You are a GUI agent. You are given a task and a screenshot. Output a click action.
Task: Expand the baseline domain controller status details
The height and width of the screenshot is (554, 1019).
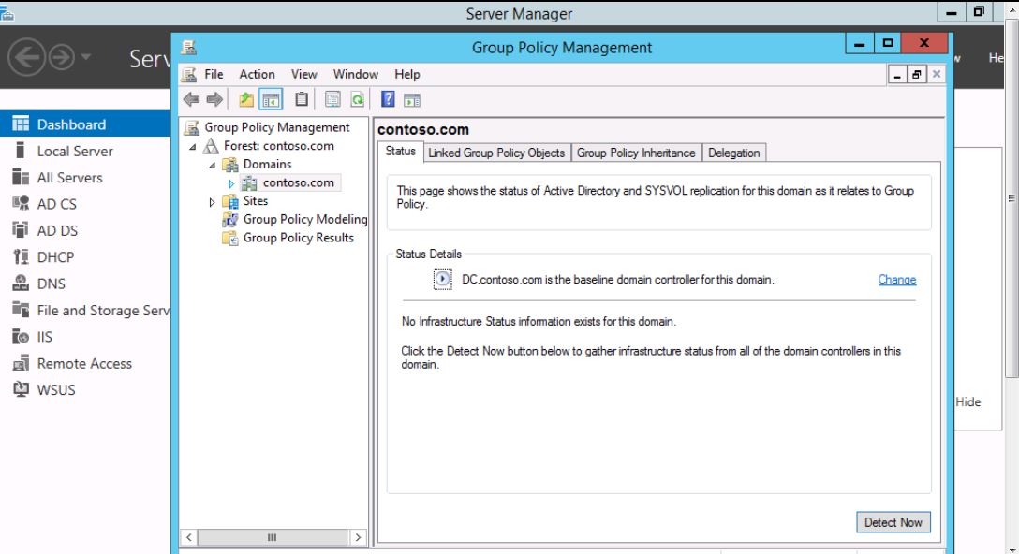[443, 279]
